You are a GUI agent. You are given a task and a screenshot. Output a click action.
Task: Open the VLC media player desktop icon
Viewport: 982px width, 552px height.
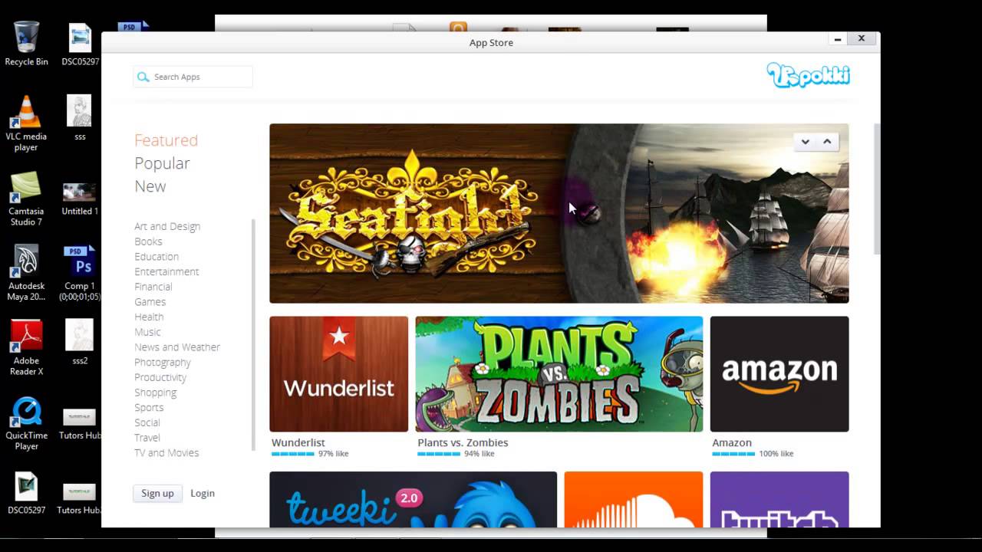[26, 123]
